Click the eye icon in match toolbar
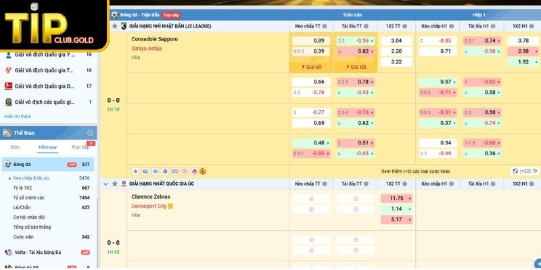 (x=155, y=171)
